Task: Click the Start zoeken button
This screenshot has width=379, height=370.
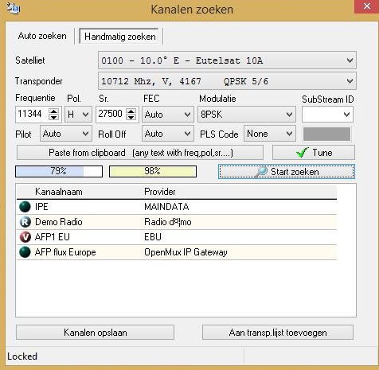Action: [x=287, y=172]
